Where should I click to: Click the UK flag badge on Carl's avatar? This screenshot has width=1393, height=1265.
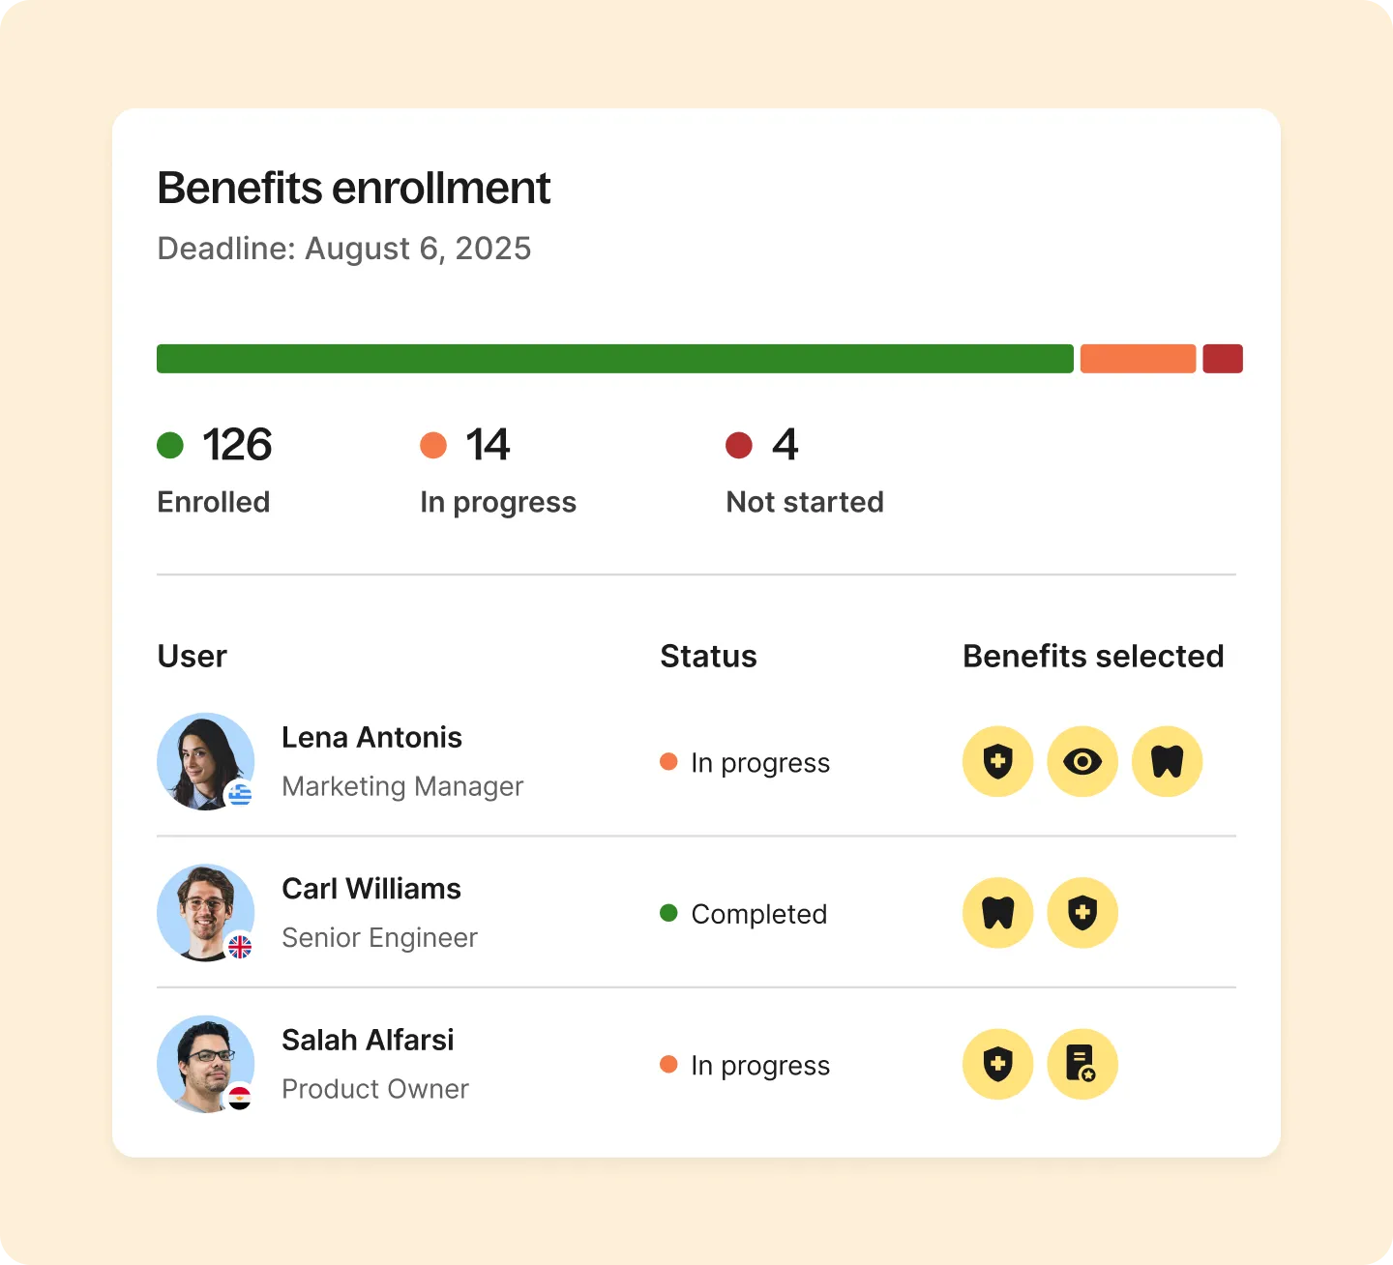tap(240, 946)
